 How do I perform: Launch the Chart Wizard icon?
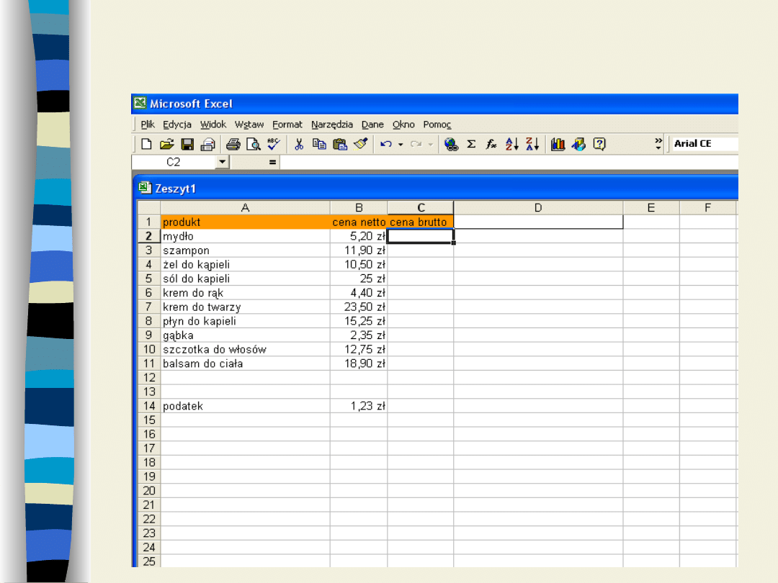pos(558,144)
